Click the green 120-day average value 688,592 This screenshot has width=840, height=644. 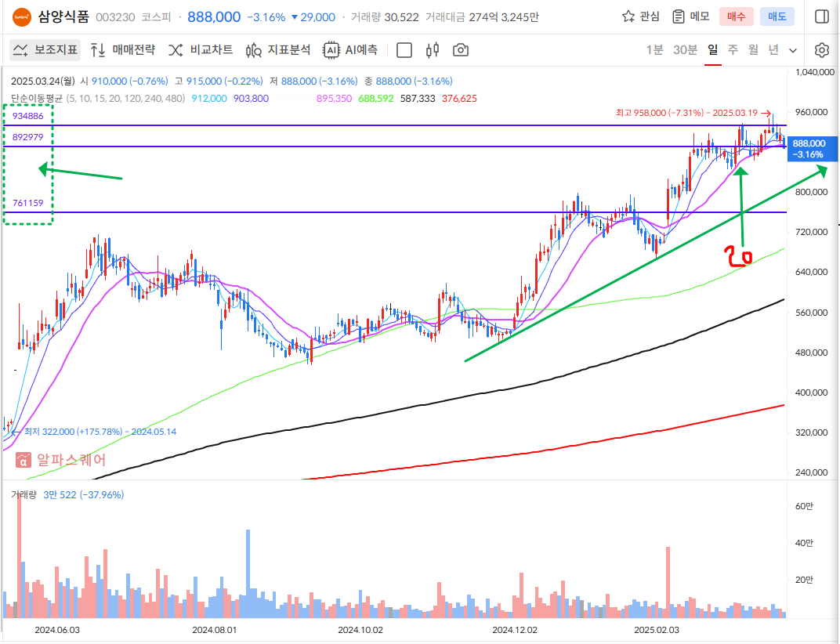tap(375, 99)
